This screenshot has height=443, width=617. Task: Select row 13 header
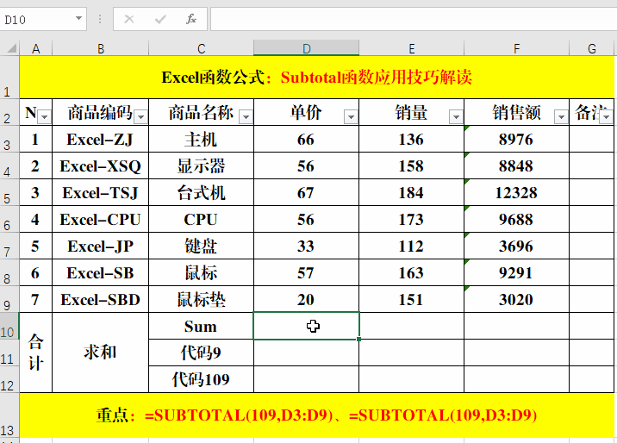[x=9, y=415]
